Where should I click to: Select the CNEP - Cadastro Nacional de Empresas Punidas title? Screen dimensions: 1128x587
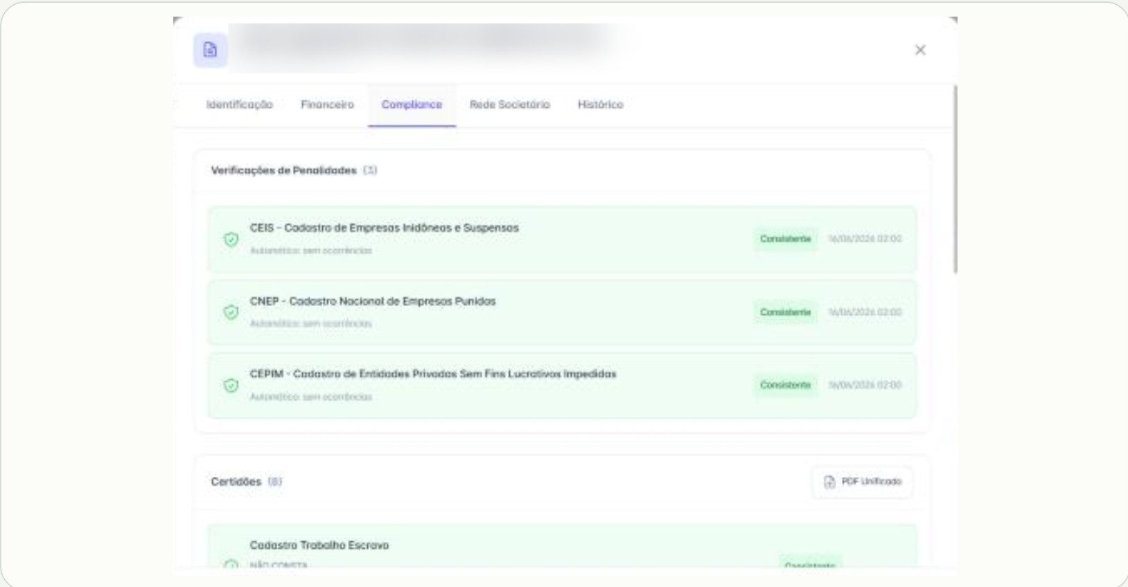tap(373, 301)
